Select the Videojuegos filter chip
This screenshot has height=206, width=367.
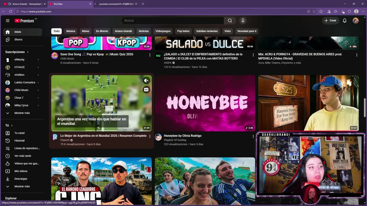point(163,31)
